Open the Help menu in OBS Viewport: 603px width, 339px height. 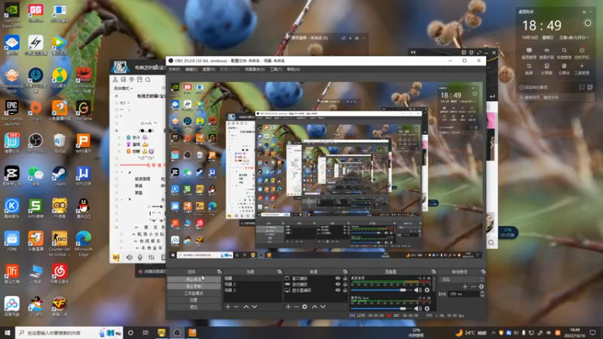pos(293,69)
